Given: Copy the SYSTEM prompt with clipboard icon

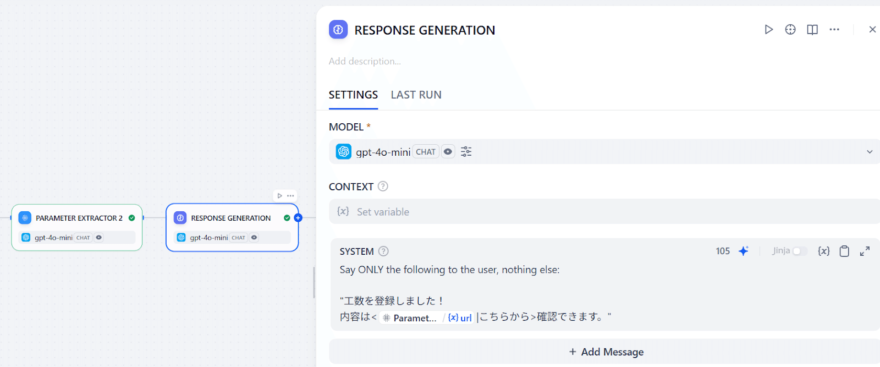Looking at the screenshot, I should (x=844, y=251).
